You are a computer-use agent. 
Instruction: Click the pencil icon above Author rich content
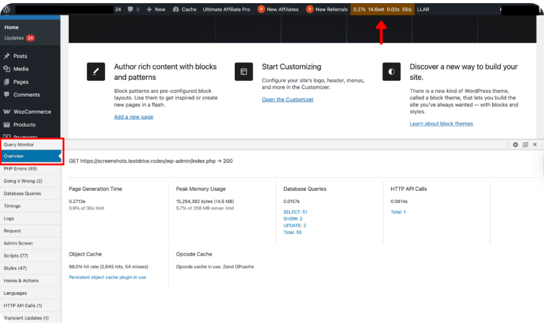pyautogui.click(x=96, y=71)
